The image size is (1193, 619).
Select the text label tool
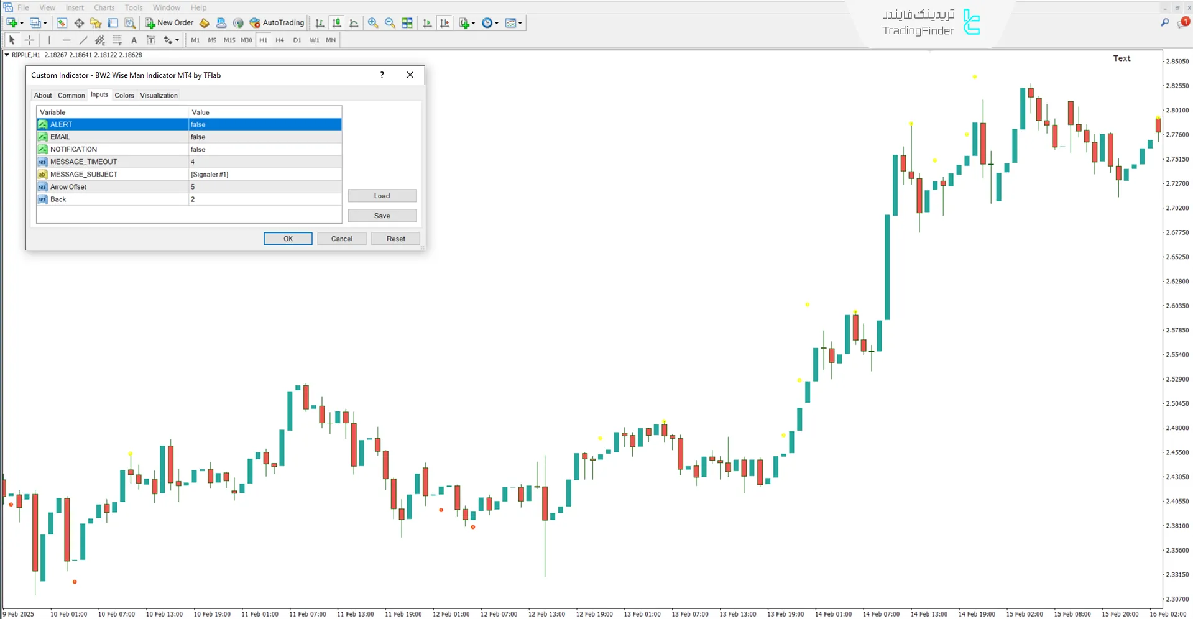[x=150, y=40]
